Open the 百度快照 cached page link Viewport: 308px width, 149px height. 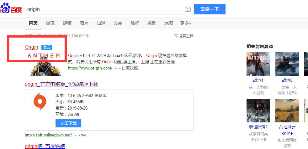pyautogui.click(x=130, y=68)
